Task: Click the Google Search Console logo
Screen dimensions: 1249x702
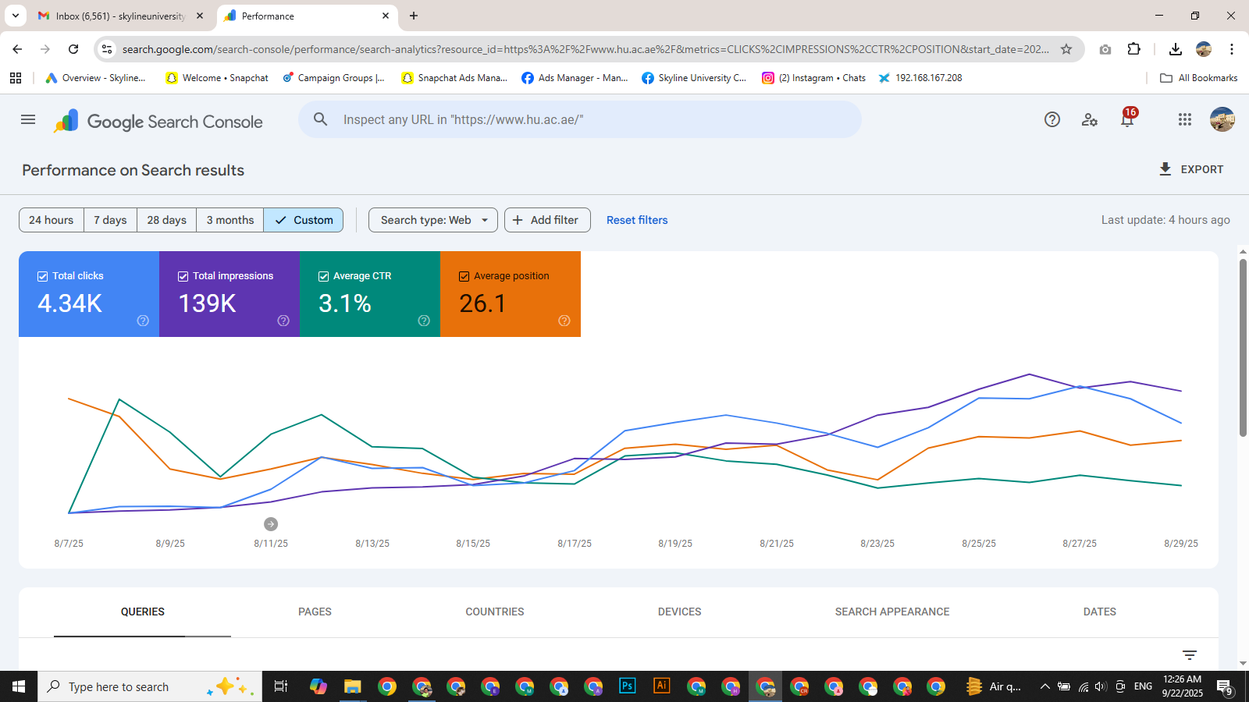Action: (158, 122)
